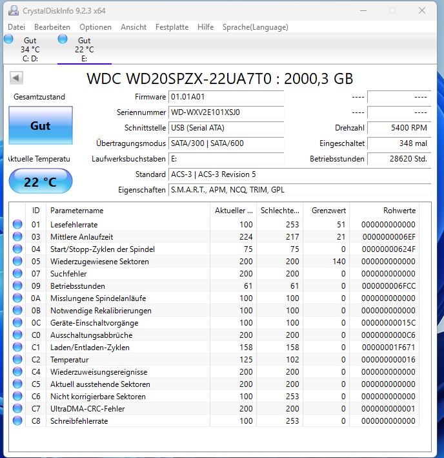Viewport: 444px width, 458px height.
Task: Click status dot for Betriebsstunden row 09
Action: pos(17,286)
